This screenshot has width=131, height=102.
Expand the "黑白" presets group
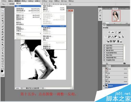105,55
